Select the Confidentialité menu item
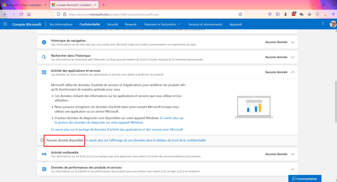 pyautogui.click(x=90, y=24)
